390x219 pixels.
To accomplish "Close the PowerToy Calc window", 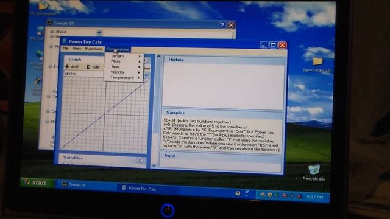I will coord(283,45).
